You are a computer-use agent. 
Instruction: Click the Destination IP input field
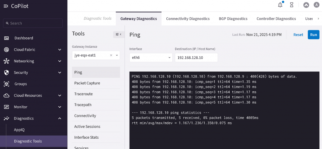pos(196,58)
